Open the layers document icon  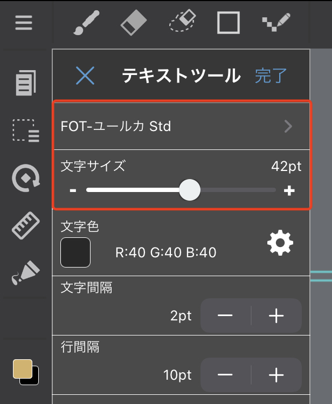click(x=25, y=83)
